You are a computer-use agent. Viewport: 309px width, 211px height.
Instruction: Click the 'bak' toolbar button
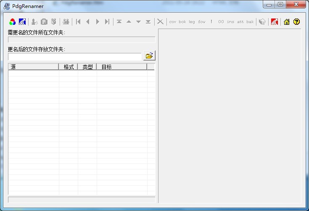[250, 22]
